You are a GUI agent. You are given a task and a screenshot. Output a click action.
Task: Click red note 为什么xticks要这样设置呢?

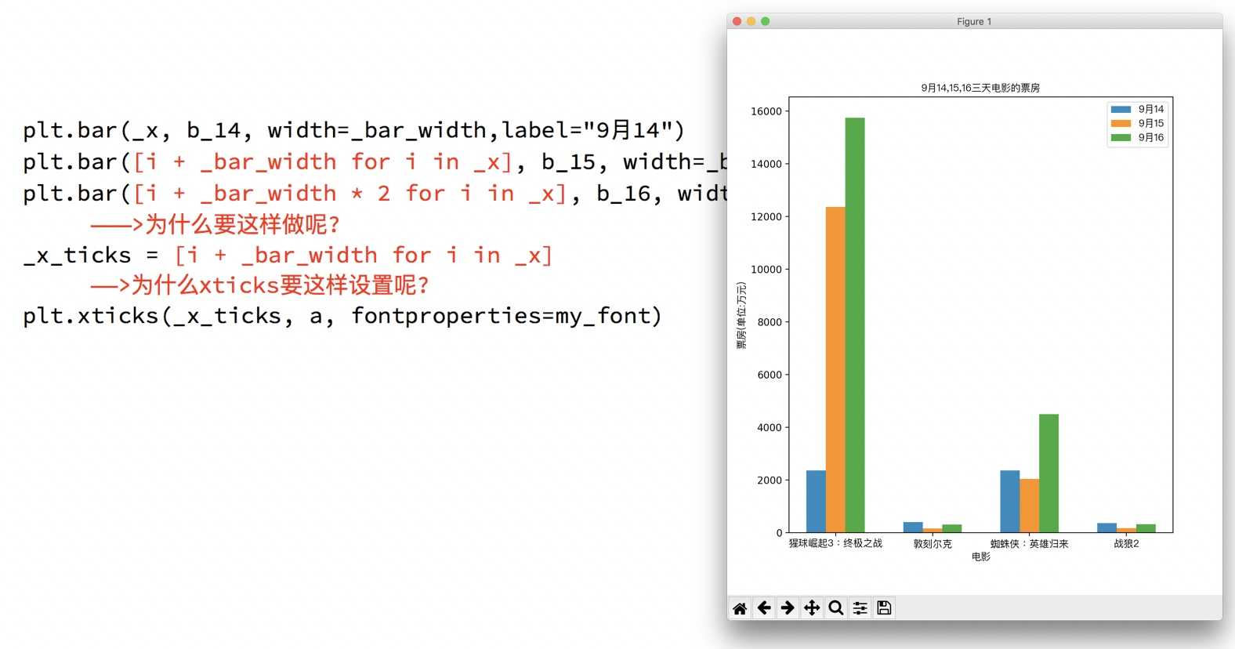(x=259, y=285)
